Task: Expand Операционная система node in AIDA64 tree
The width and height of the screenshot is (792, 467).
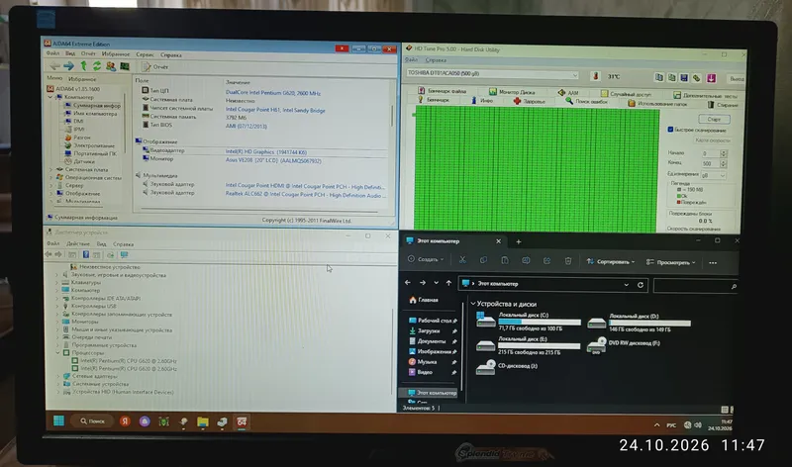Action: 51,178
